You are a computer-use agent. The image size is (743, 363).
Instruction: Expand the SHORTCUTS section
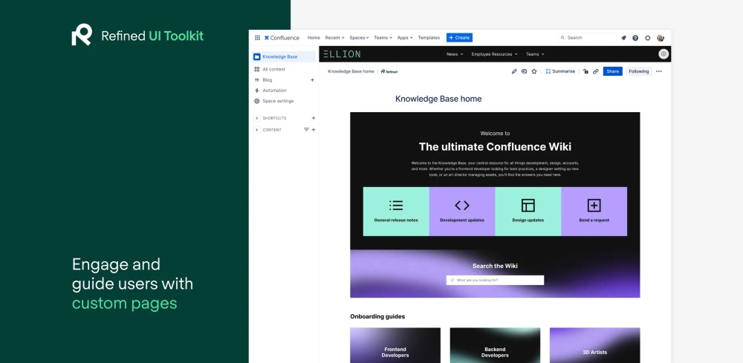pyautogui.click(x=257, y=118)
